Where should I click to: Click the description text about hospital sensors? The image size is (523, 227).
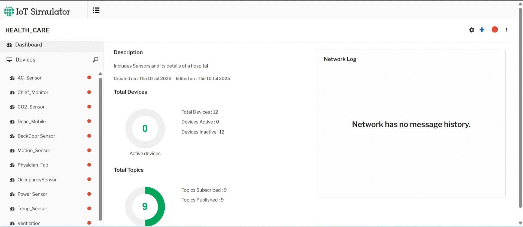tap(161, 66)
